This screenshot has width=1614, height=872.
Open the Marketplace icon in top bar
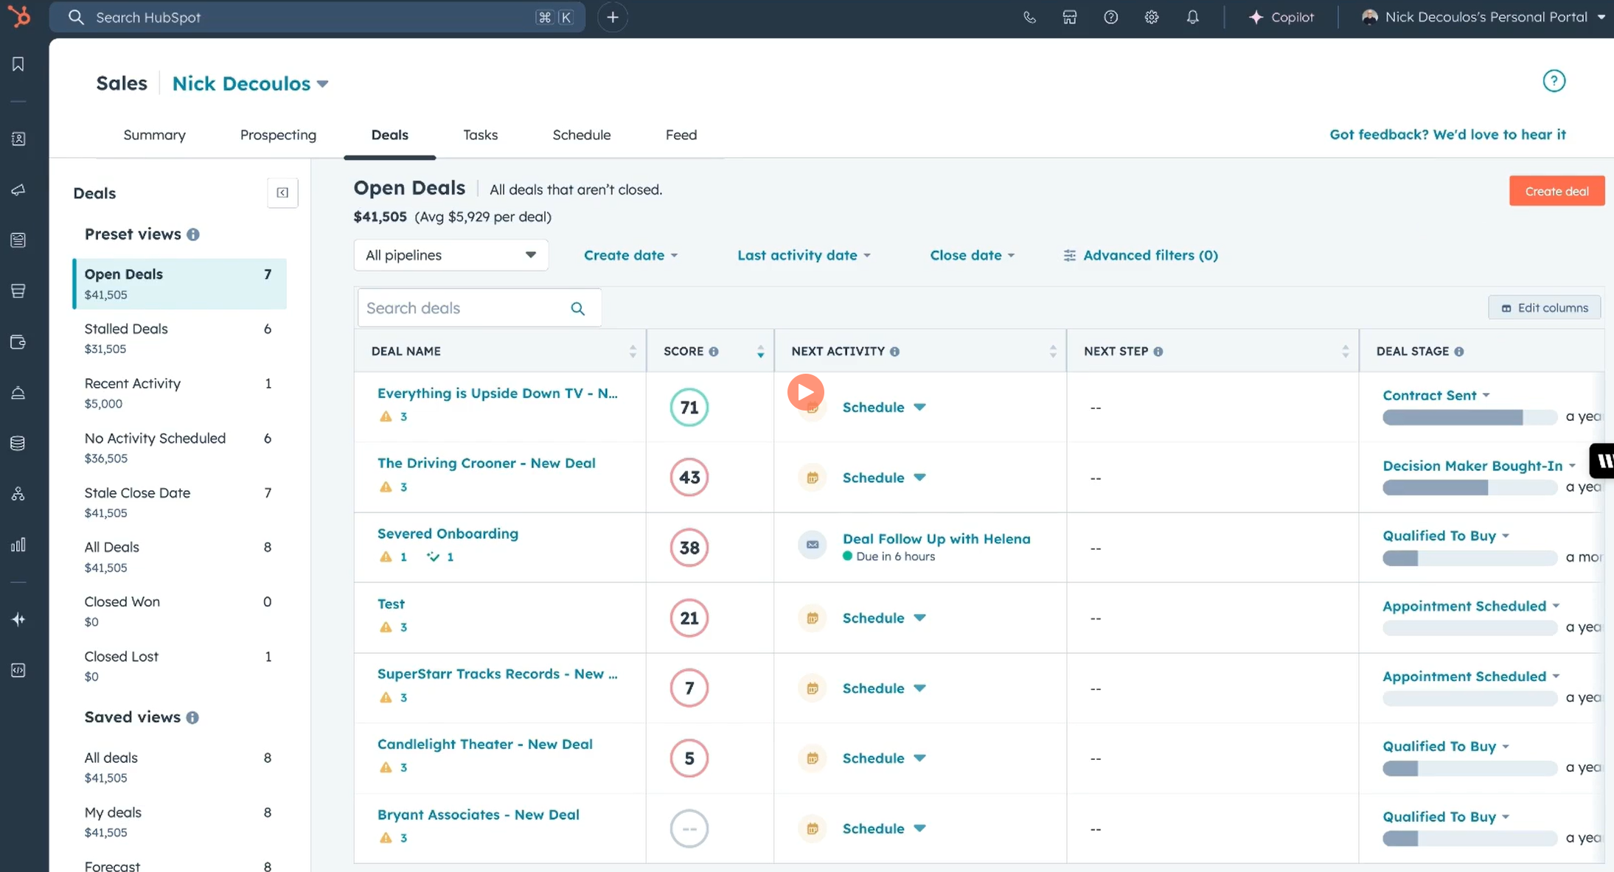coord(1070,17)
